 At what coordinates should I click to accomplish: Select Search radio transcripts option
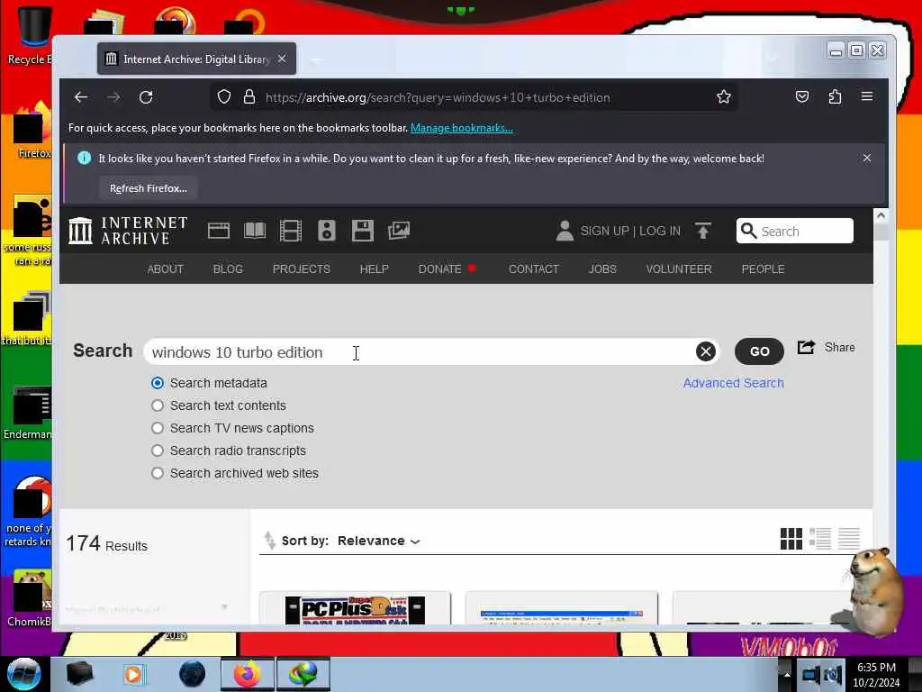coord(157,451)
